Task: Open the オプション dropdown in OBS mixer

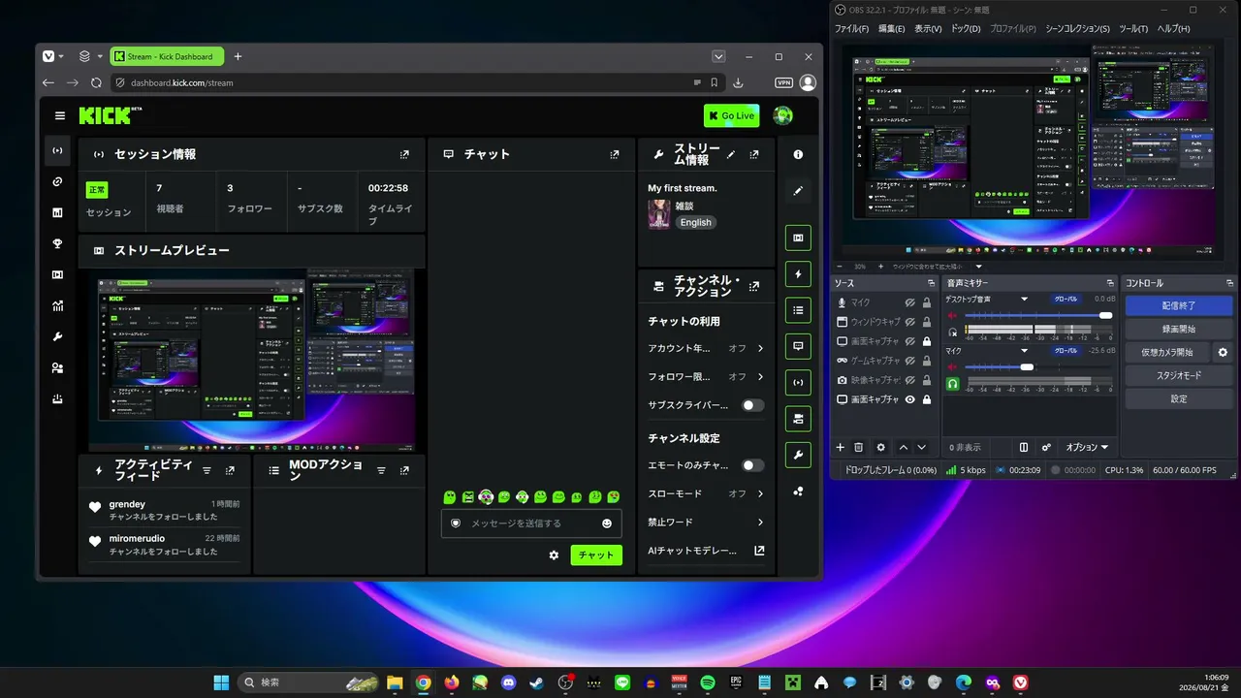Action: click(1087, 447)
